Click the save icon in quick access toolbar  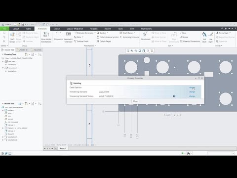[x=23, y=24]
